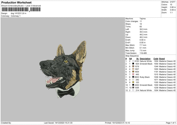Select the Emerald Black swatch at stop 2
177x125 pixels.
[x=133, y=64]
